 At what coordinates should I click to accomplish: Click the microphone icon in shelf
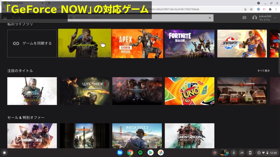coord(234,153)
